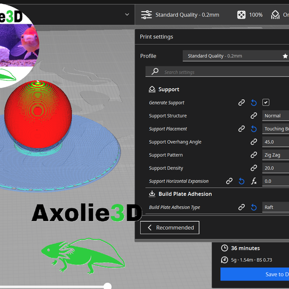Click the support icon in top bar

[x=275, y=15]
